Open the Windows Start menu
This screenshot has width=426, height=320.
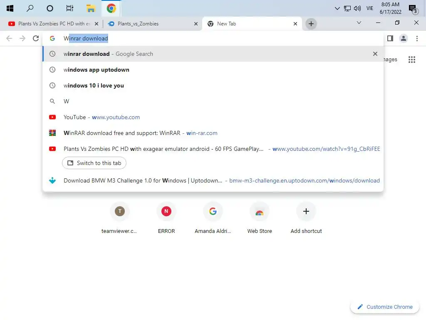[10, 8]
